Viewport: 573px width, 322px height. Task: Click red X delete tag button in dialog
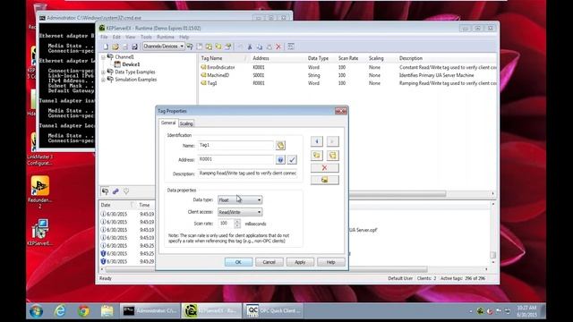[324, 168]
